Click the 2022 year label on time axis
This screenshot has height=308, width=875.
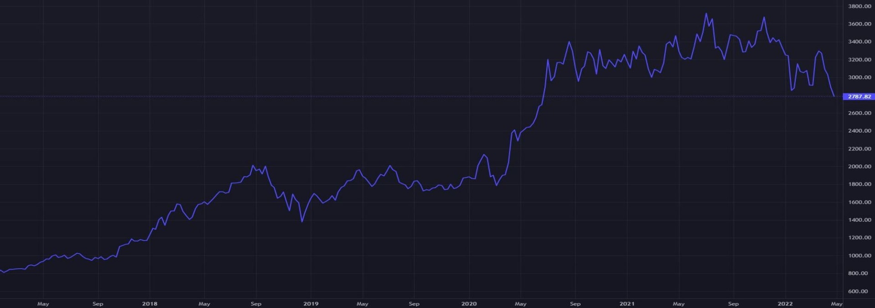pyautogui.click(x=785, y=303)
